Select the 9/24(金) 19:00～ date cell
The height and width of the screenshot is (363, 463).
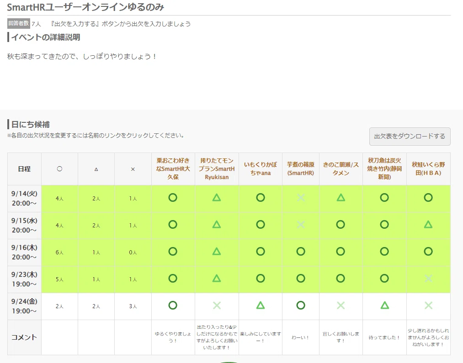click(x=24, y=306)
